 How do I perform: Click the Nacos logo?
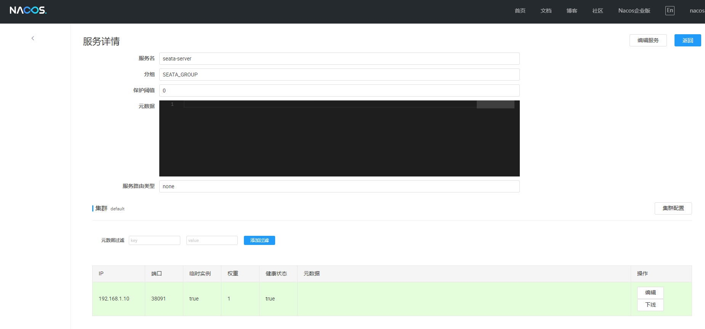click(x=28, y=10)
